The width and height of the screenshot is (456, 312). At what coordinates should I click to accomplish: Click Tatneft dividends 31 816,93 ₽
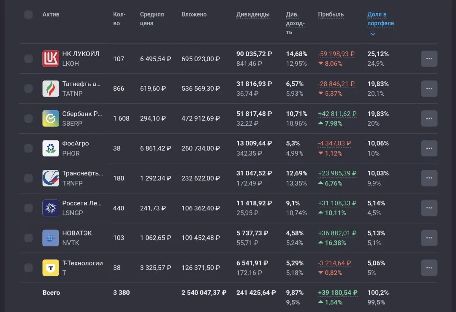click(254, 84)
